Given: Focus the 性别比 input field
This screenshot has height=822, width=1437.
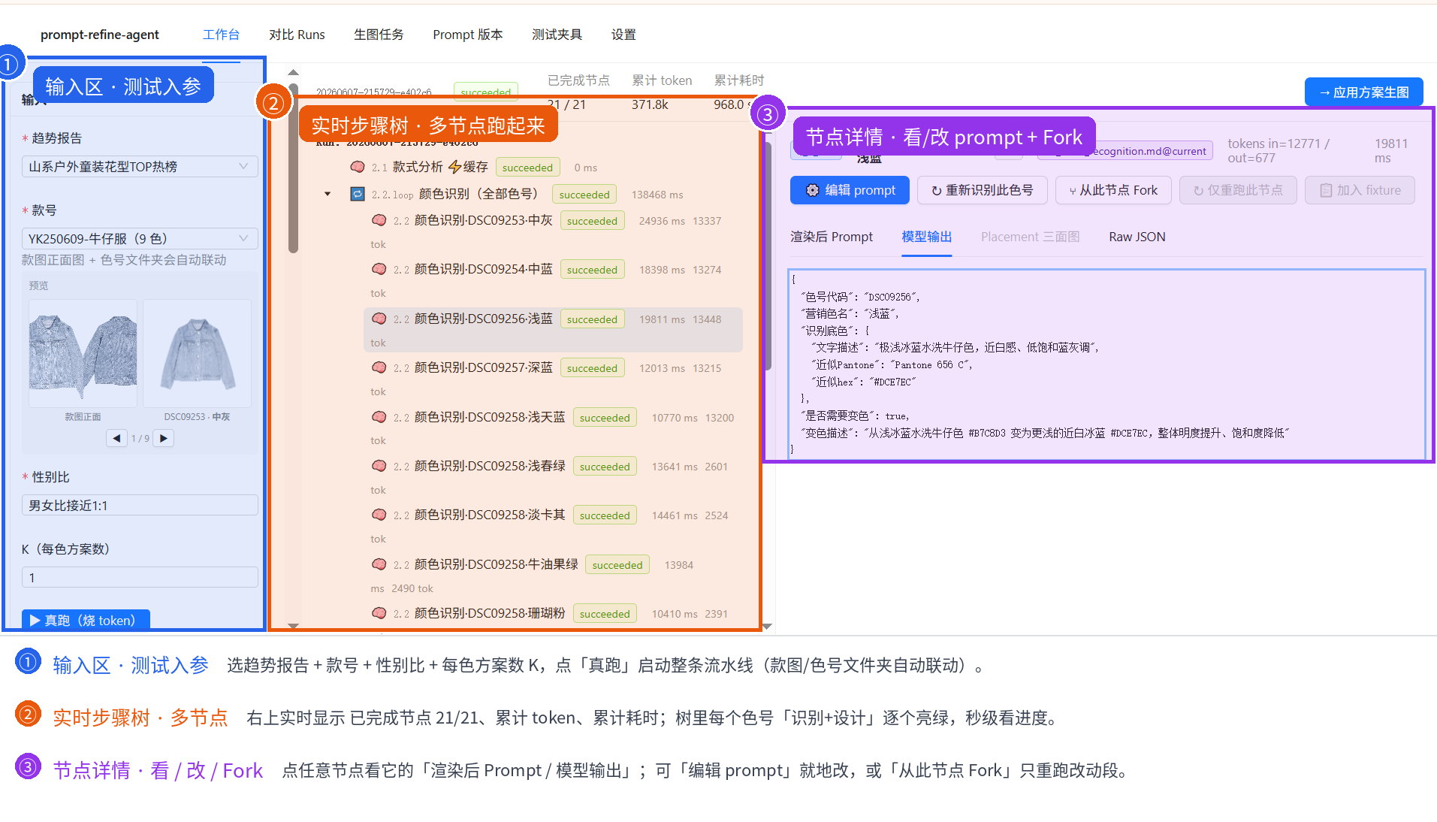Looking at the screenshot, I should point(140,506).
